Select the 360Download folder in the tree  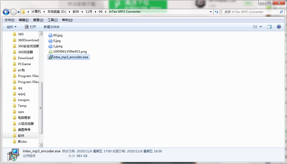[26, 40]
